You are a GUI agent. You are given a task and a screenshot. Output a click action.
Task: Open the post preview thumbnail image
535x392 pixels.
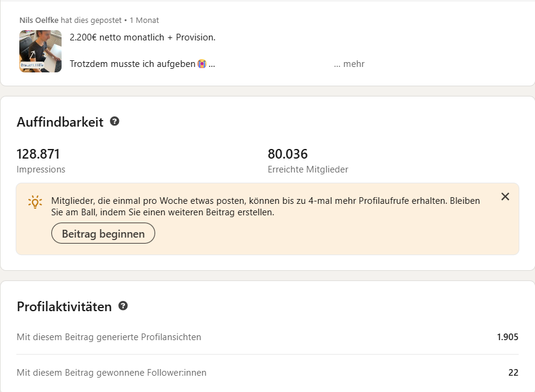pos(40,51)
